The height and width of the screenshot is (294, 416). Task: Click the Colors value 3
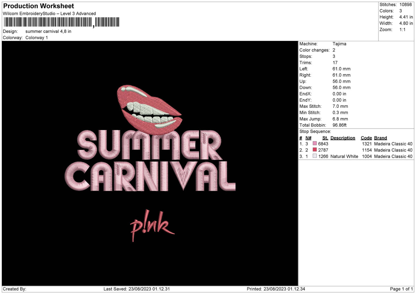[x=401, y=11]
